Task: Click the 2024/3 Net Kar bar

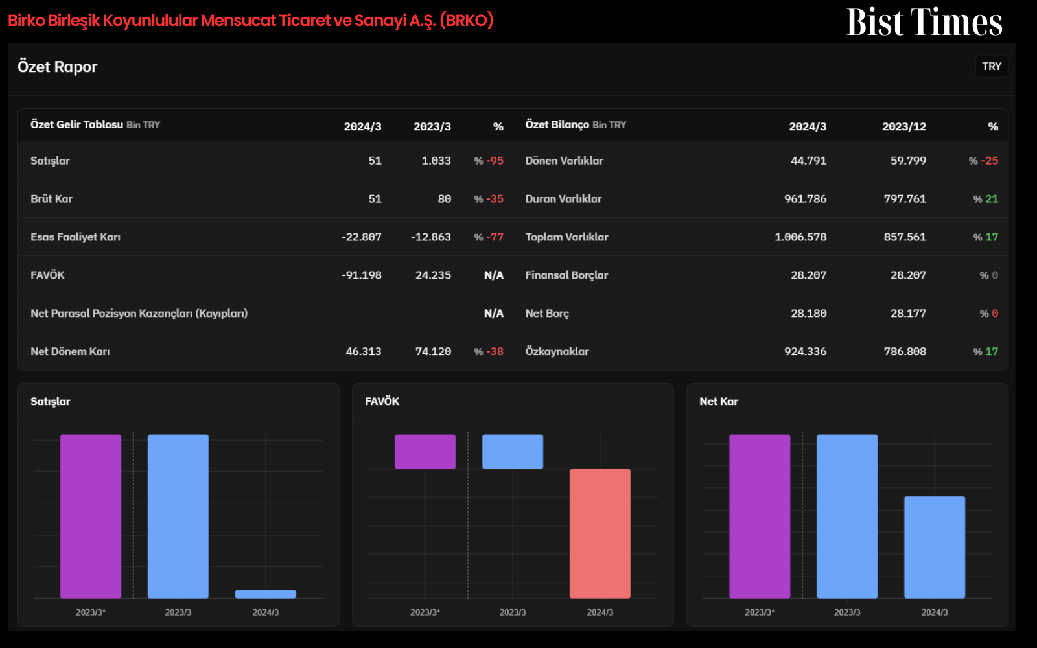Action: (x=935, y=548)
